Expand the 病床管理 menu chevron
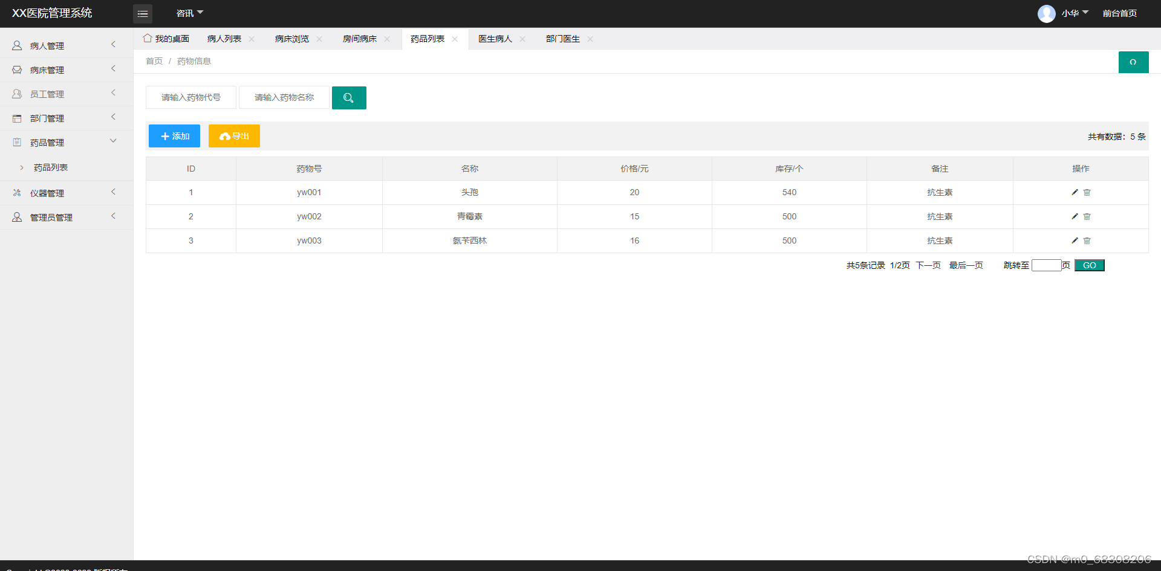This screenshot has height=571, width=1161. tap(113, 68)
